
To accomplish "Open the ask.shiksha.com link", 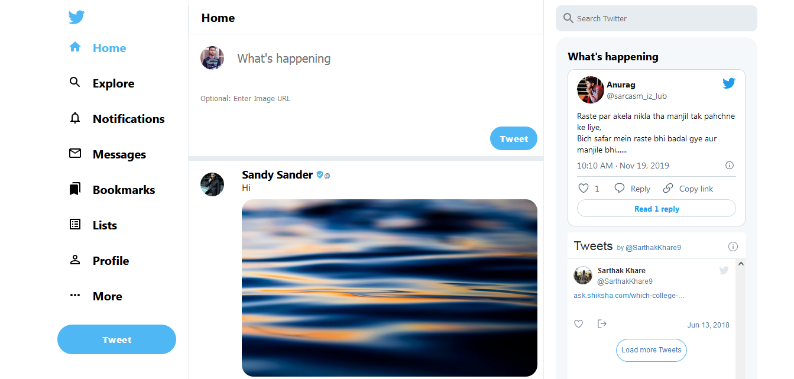I will (629, 296).
